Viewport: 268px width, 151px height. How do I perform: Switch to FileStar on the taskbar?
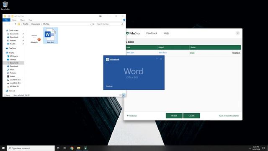point(85,148)
